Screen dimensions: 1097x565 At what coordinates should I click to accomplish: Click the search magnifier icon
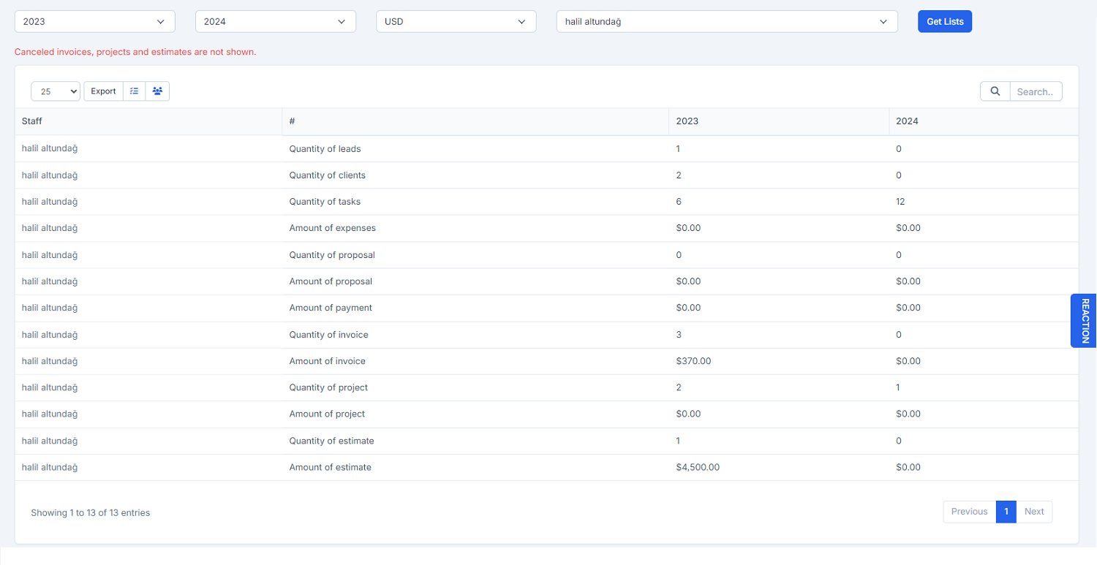point(995,91)
